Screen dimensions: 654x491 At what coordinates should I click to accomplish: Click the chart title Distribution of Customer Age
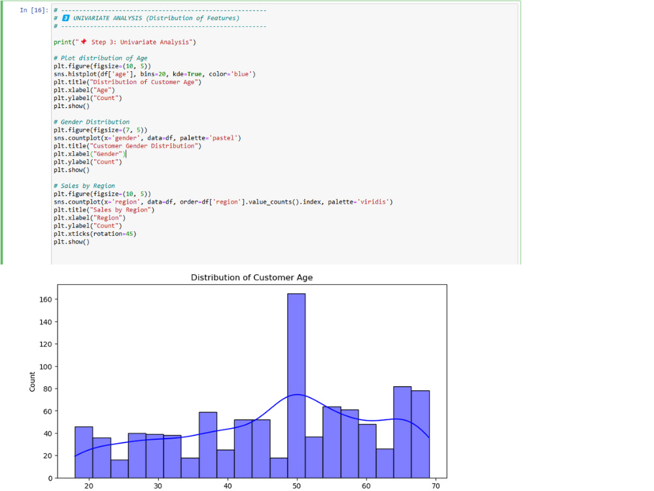point(252,278)
